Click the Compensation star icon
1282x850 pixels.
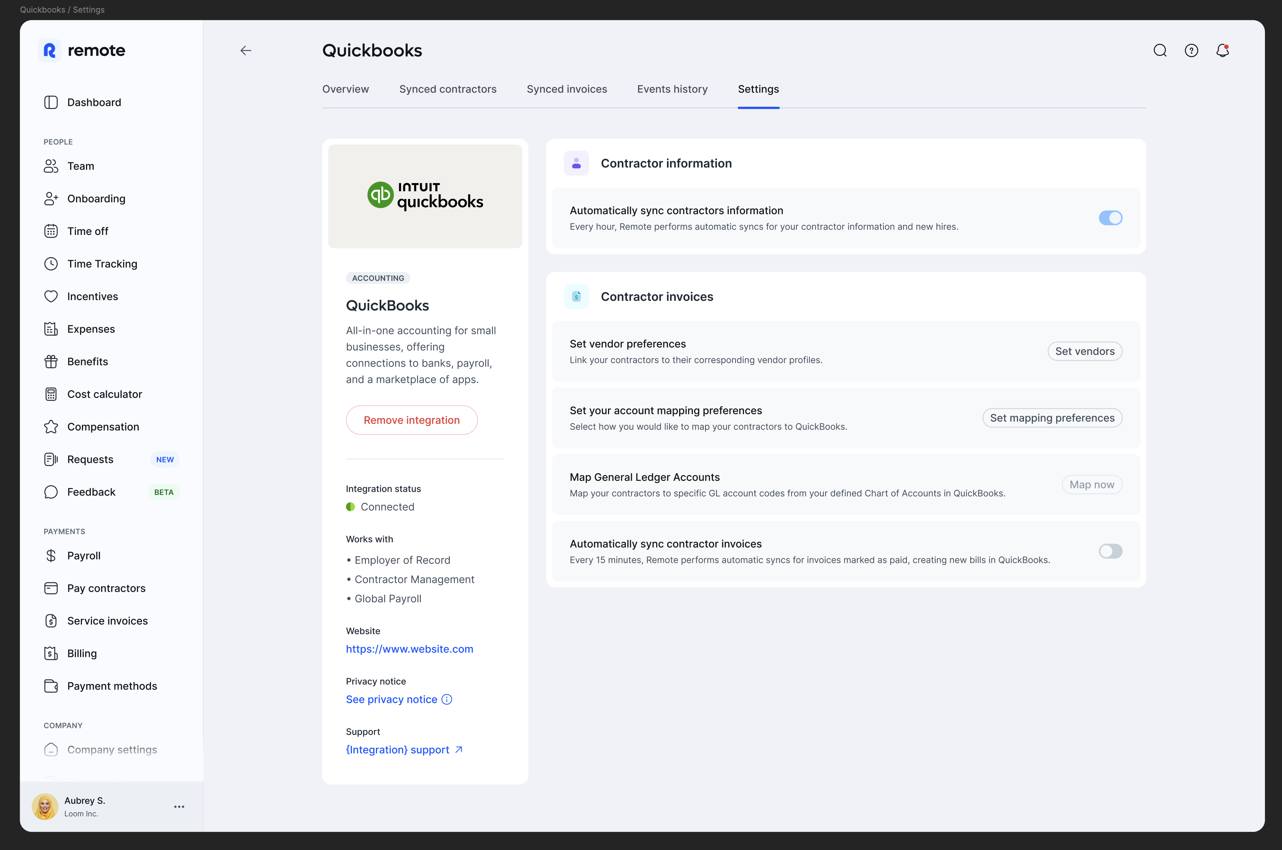point(51,426)
